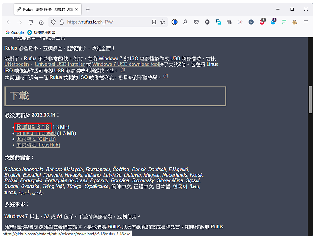The height and width of the screenshot is (241, 314).
Task: Open other versions on GitHub
Action: [x=36, y=139]
